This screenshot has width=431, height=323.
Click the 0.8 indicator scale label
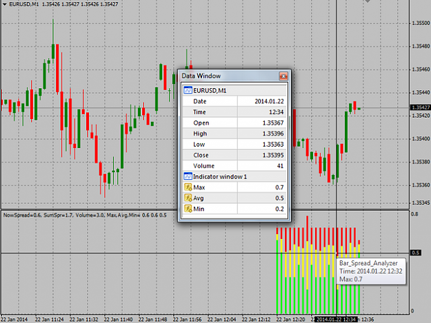[x=414, y=213]
